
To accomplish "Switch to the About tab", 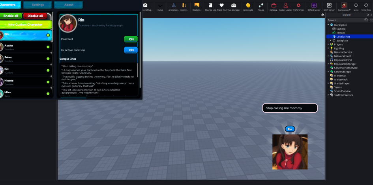I will click(69, 5).
